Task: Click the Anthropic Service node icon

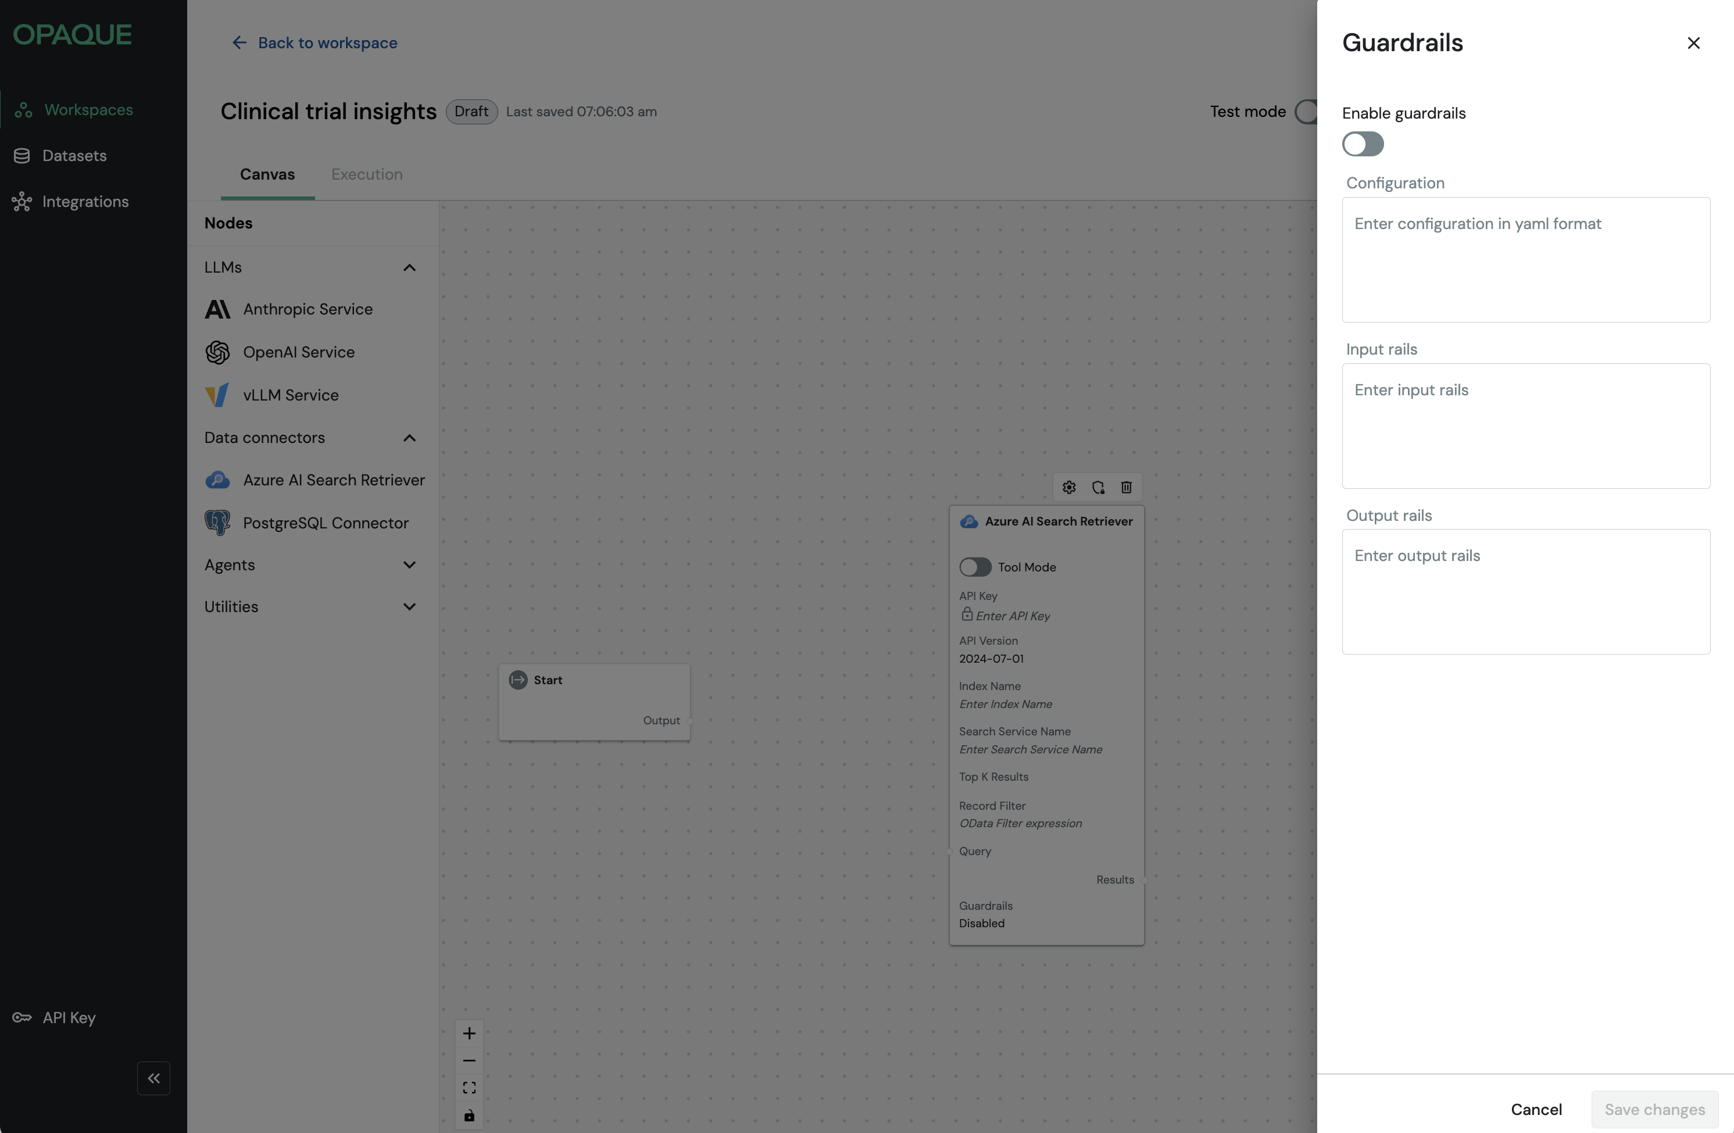Action: tap(217, 310)
